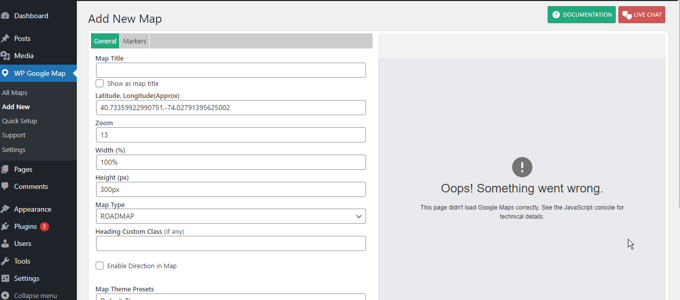The width and height of the screenshot is (680, 300).
Task: Open the All Maps submenu link
Action: pos(15,93)
